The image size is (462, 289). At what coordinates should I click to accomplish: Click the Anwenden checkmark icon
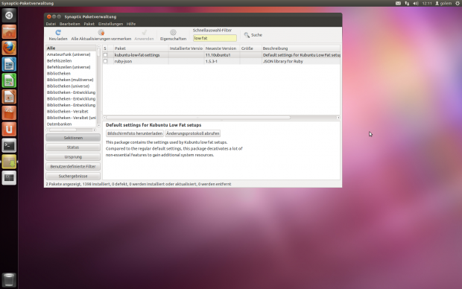click(144, 33)
